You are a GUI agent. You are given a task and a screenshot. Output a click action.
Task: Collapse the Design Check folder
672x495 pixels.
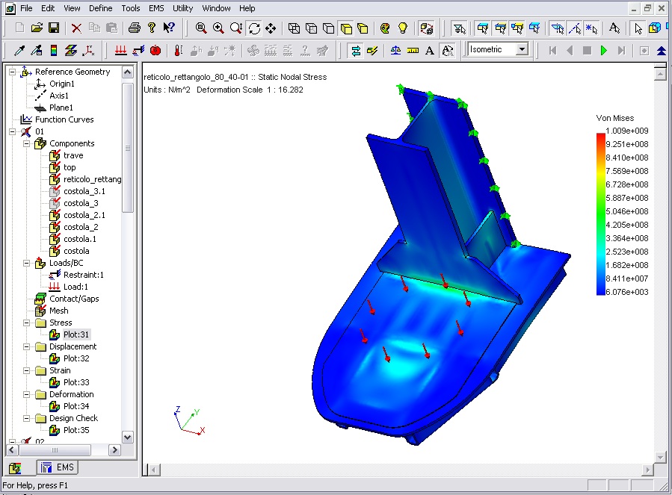point(27,418)
